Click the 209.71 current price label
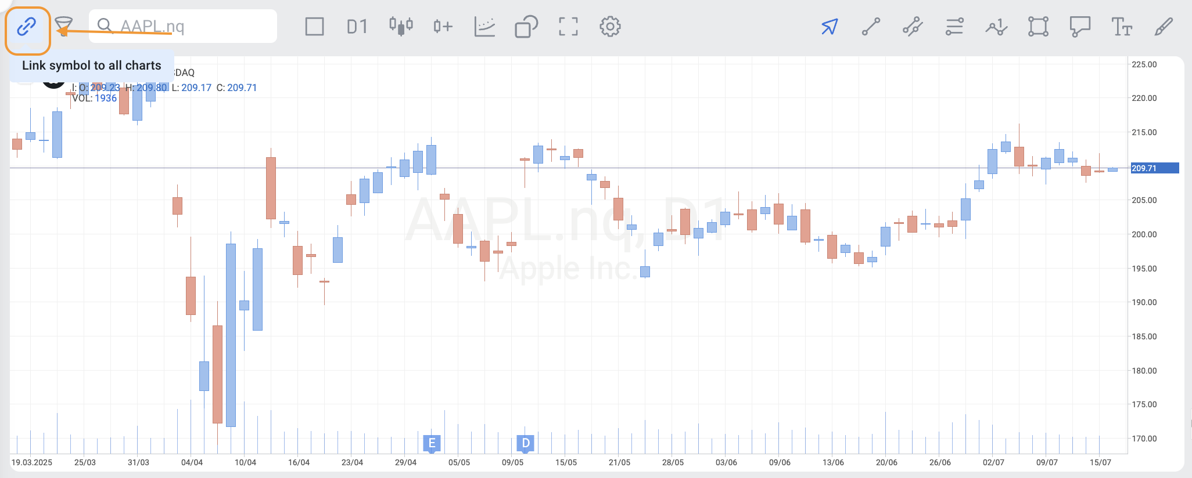 pos(1154,168)
